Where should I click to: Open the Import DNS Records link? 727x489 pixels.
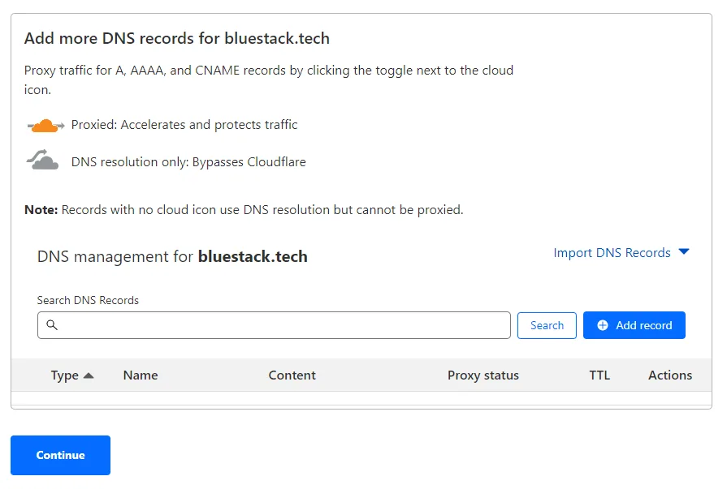612,253
